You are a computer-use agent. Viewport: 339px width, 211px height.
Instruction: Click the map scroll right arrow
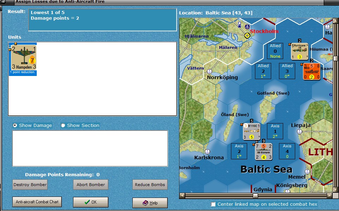point(329,196)
